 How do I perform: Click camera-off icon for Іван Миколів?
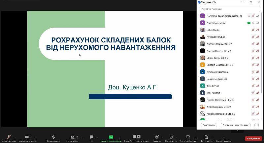(257, 93)
